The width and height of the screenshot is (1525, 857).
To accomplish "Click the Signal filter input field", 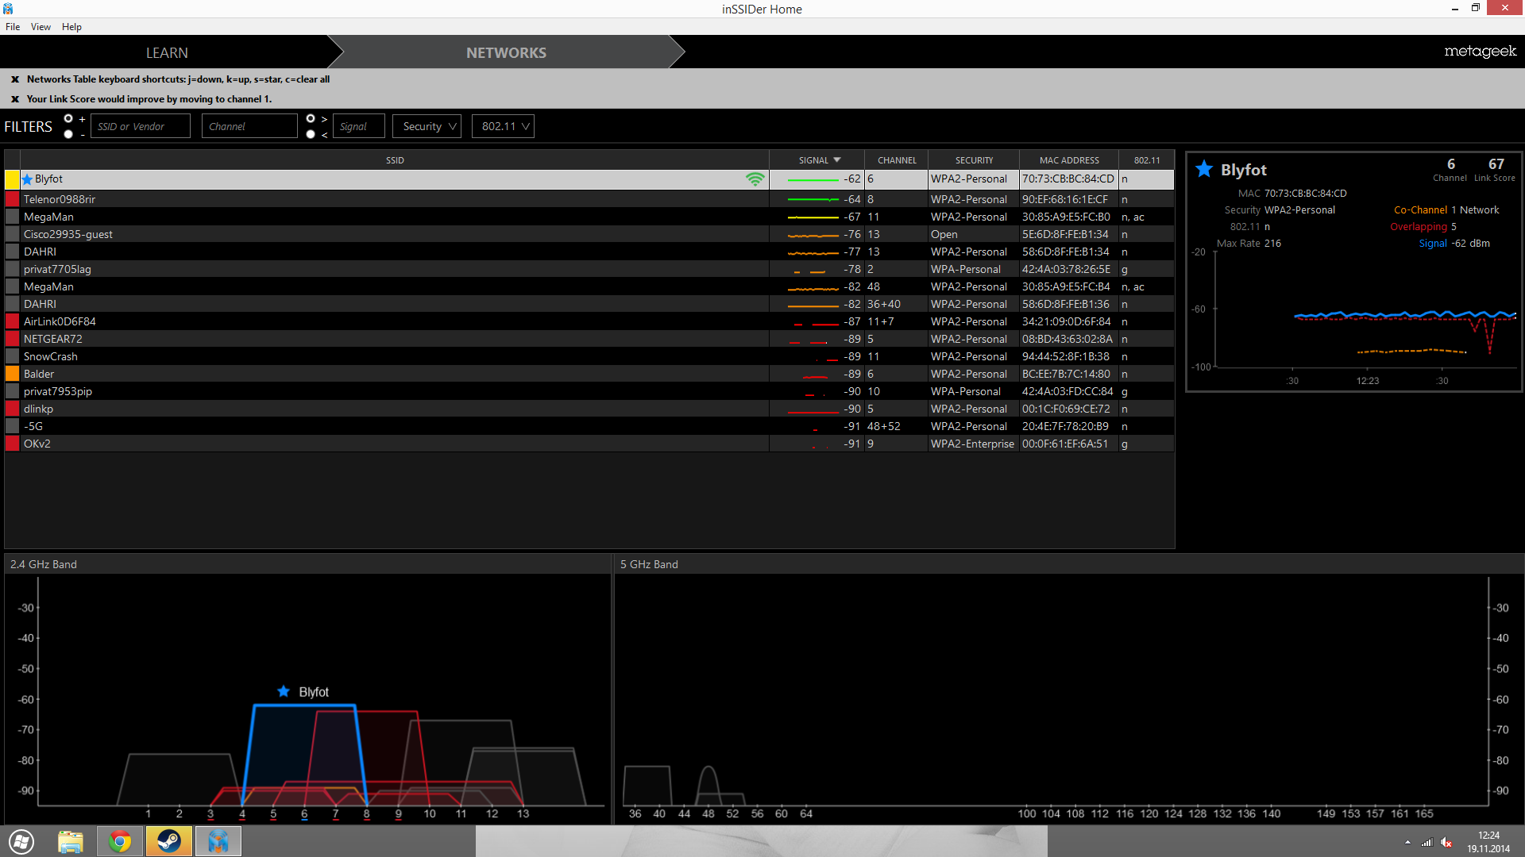I will (359, 126).
